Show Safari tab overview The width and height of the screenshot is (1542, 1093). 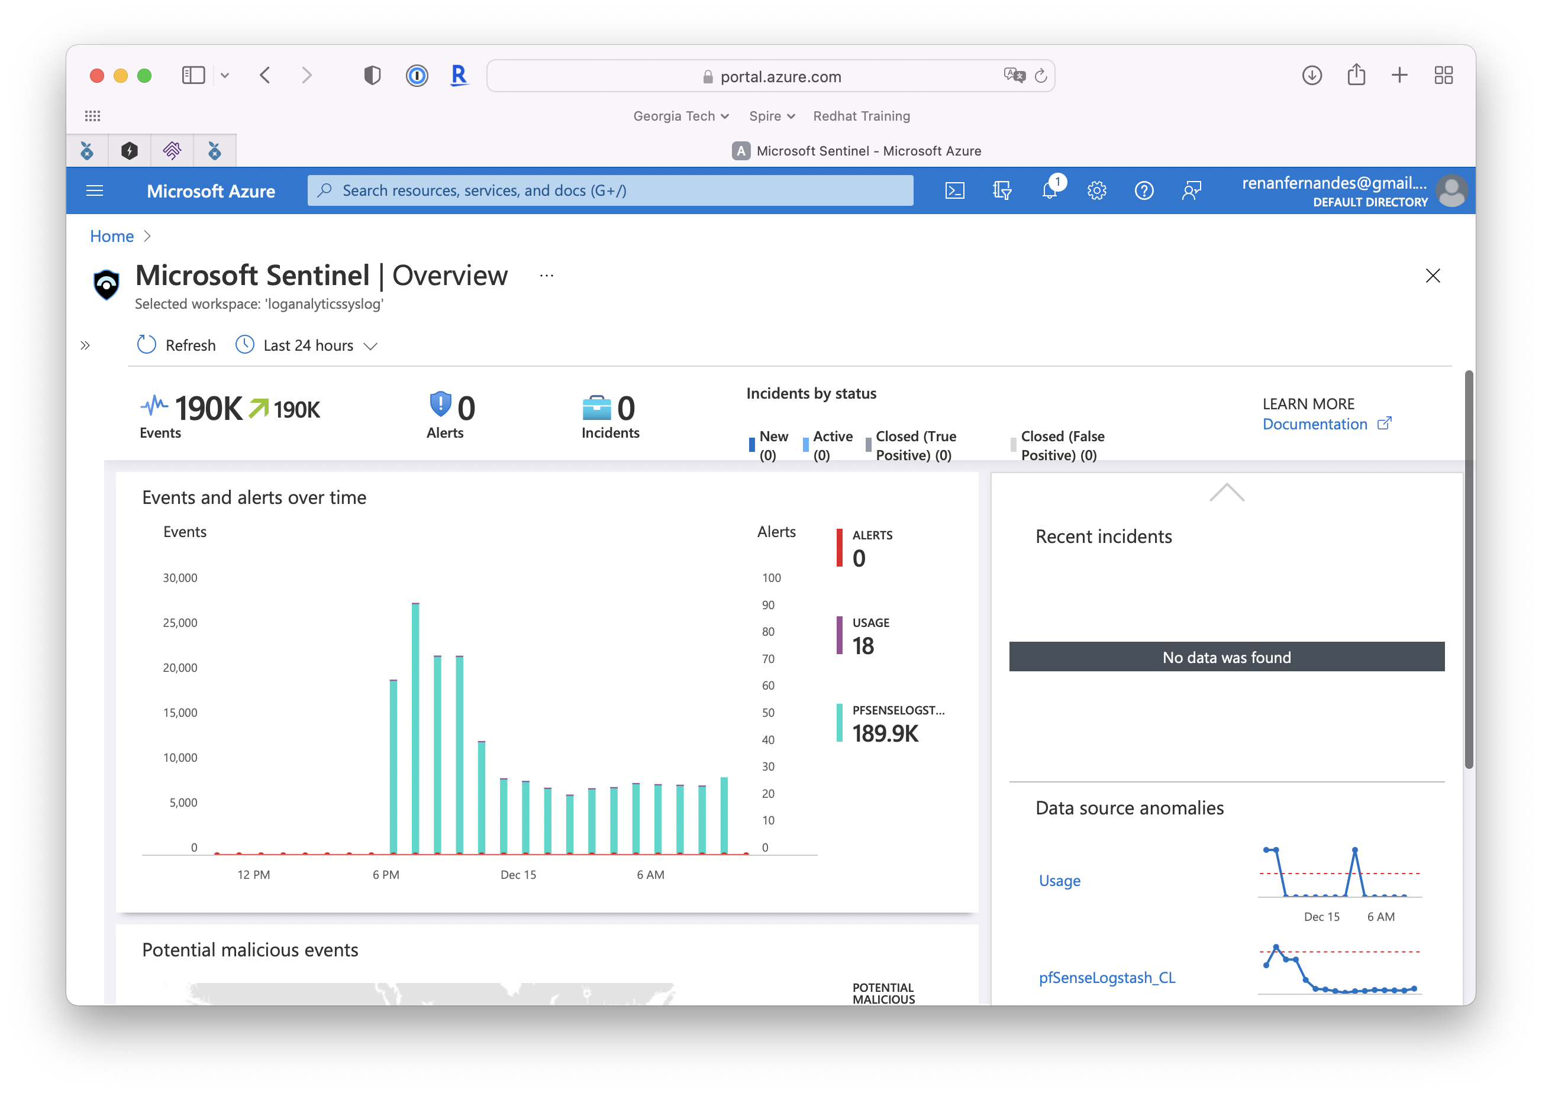click(1443, 75)
